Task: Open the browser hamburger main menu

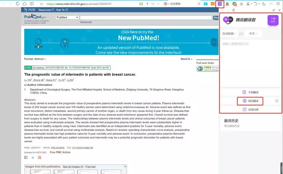Action: point(278,4)
